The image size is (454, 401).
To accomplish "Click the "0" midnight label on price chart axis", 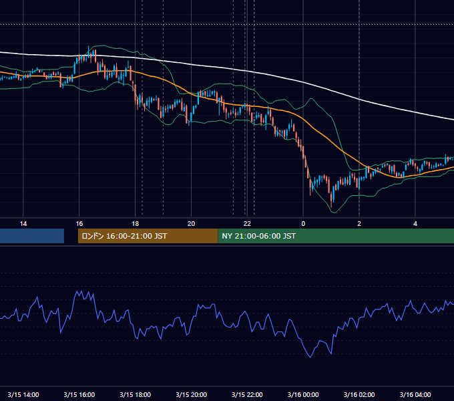I will point(303,224).
